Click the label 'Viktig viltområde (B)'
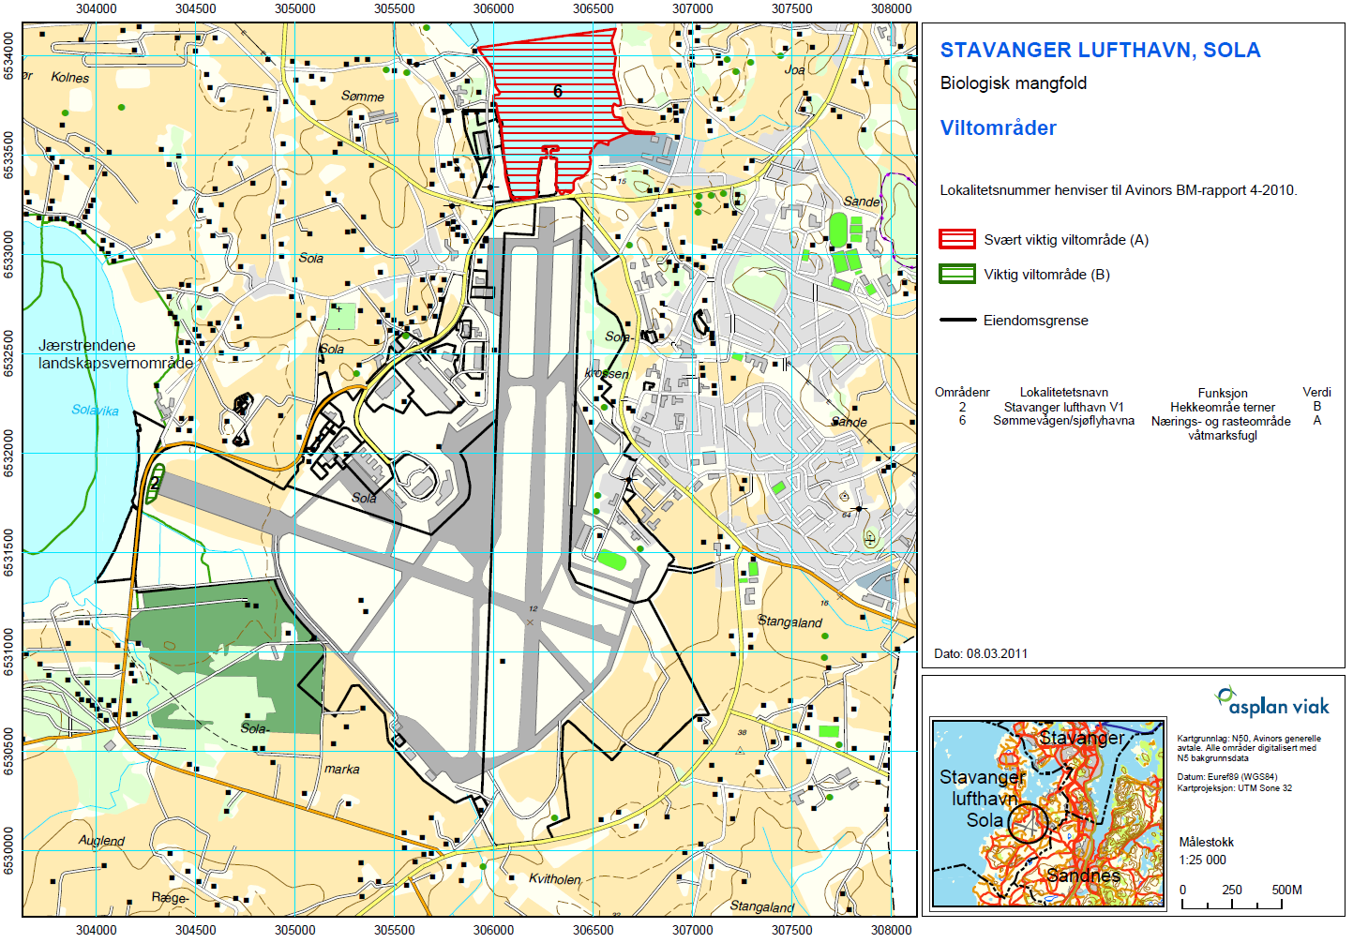 click(x=1046, y=275)
